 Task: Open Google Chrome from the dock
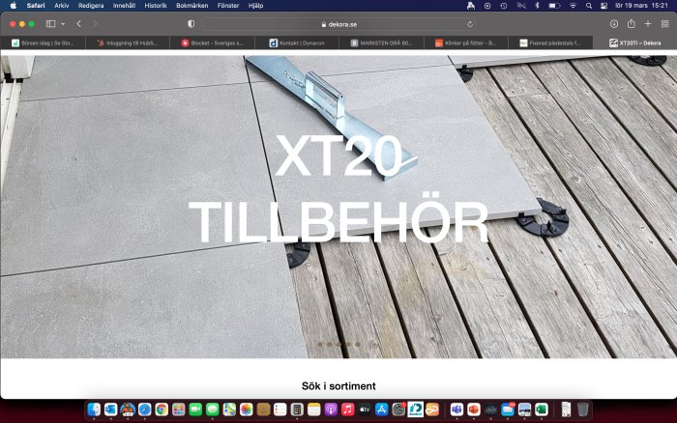click(x=162, y=409)
